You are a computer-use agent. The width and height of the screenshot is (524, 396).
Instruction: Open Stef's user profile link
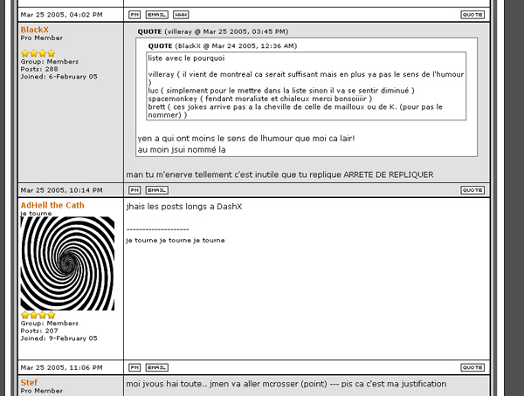click(29, 382)
